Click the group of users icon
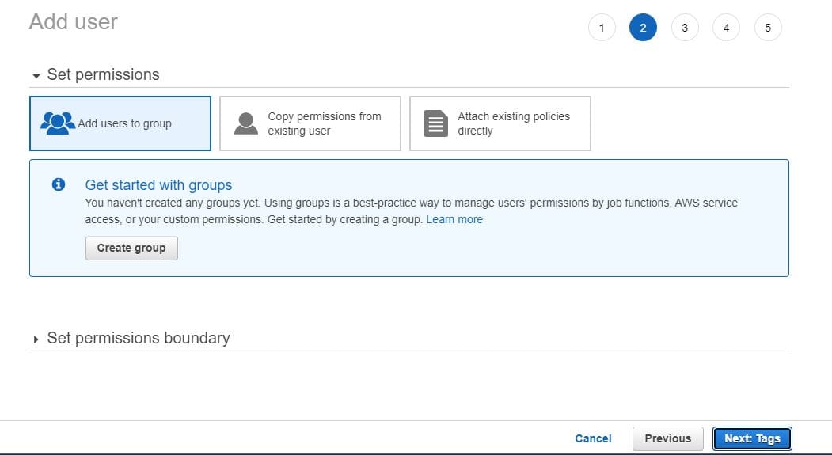 tap(58, 123)
